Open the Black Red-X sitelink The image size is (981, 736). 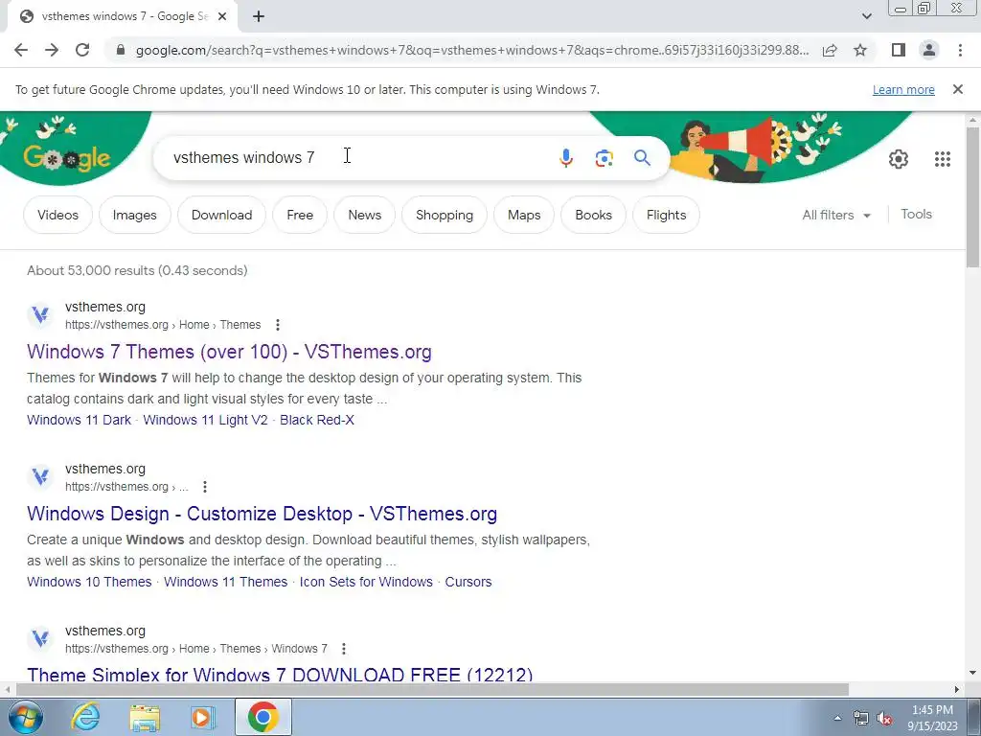[316, 420]
